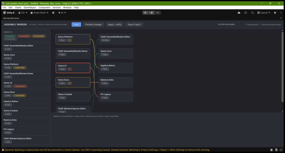Open the CG account dropdown

23,12
